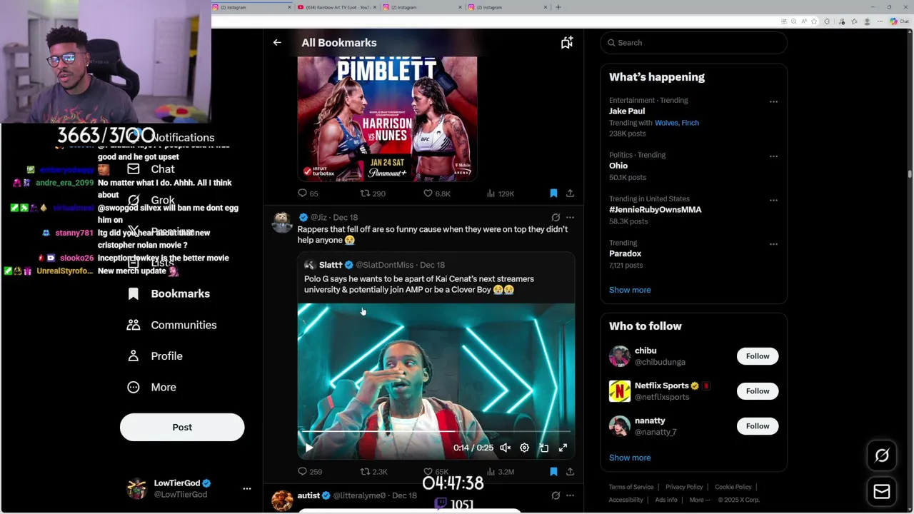Repost the Harrison Nunes post (290)

(373, 193)
